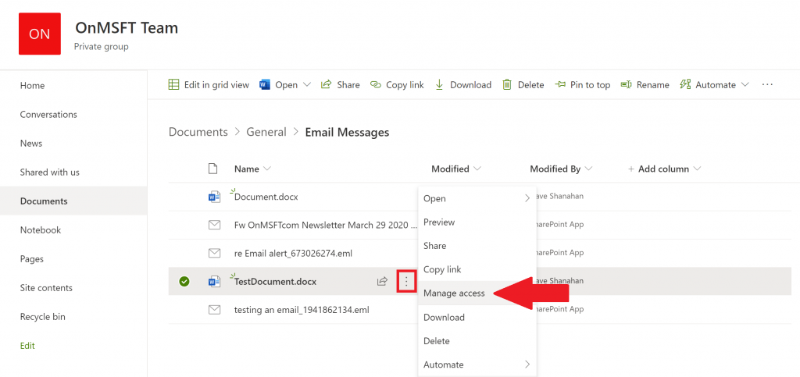The image size is (800, 377).
Task: Open the Document.docx file name
Action: tap(266, 197)
